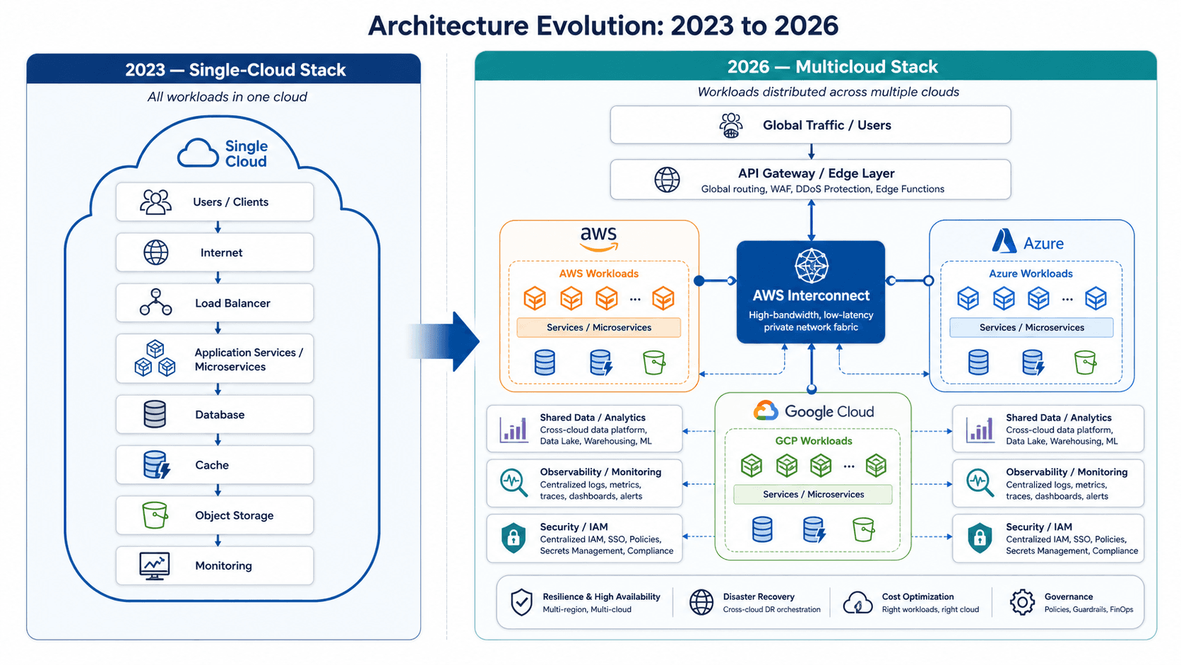Click the Load Balancer node icon
Image resolution: width=1181 pixels, height=665 pixels.
[x=155, y=302]
